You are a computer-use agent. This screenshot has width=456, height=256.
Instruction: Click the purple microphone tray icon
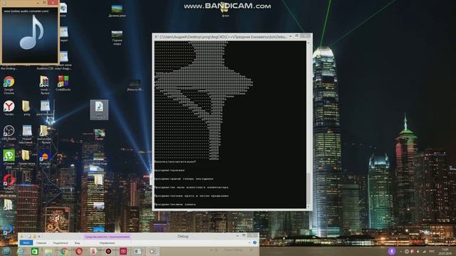click(x=392, y=251)
